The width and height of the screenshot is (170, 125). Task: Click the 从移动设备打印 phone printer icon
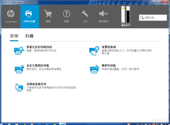click(19, 87)
